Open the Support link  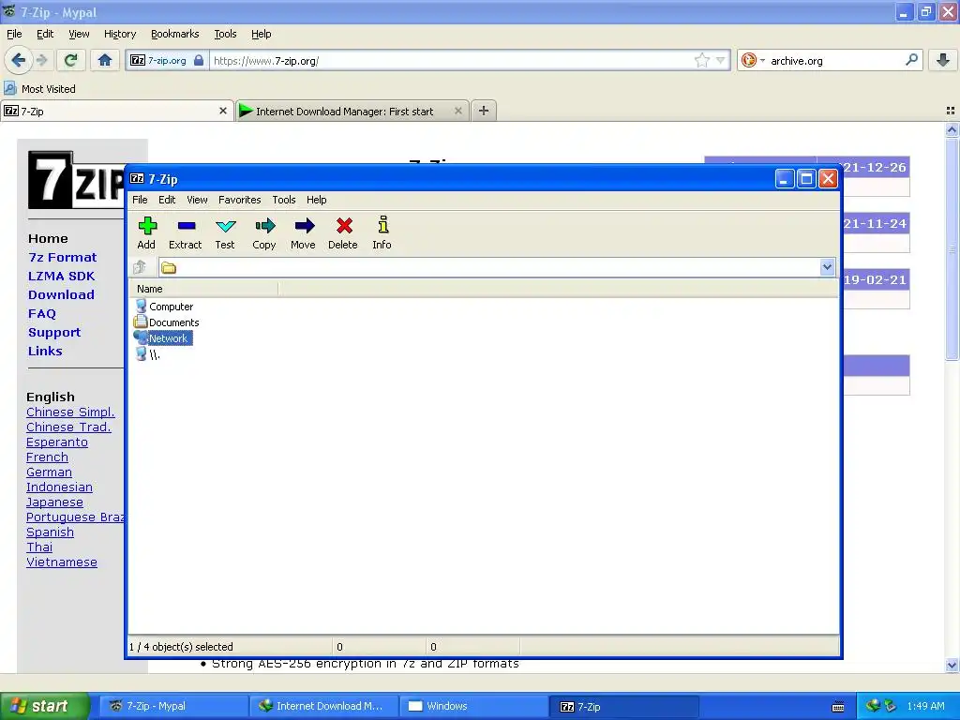click(53, 333)
